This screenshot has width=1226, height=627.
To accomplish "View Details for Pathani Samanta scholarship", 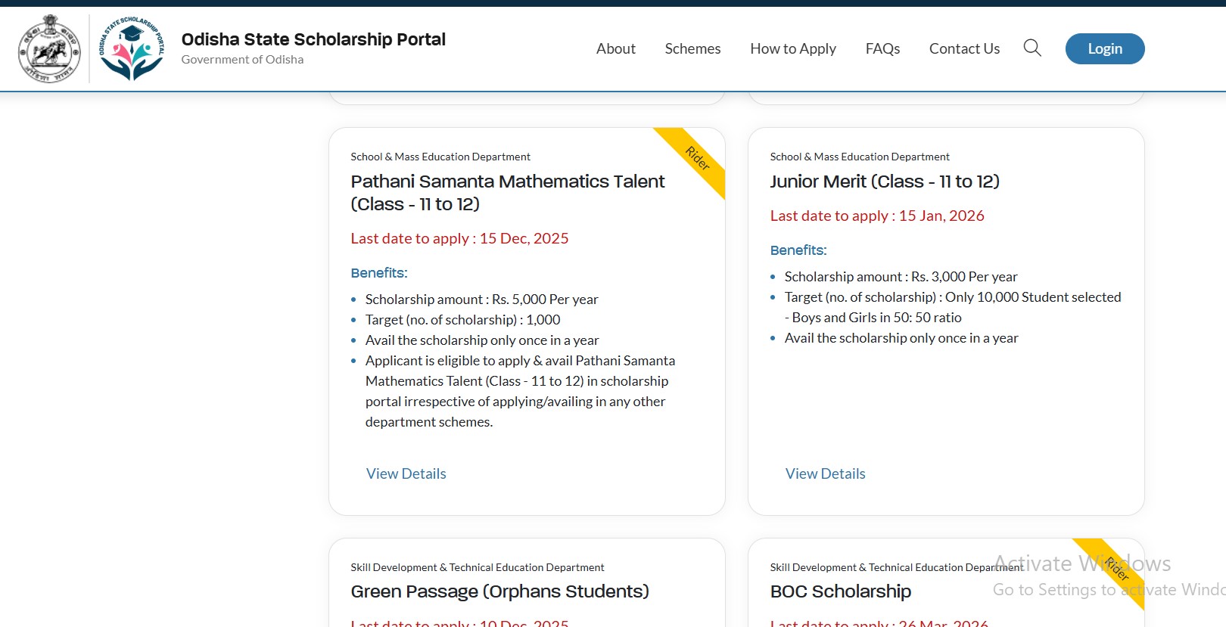I will click(406, 473).
